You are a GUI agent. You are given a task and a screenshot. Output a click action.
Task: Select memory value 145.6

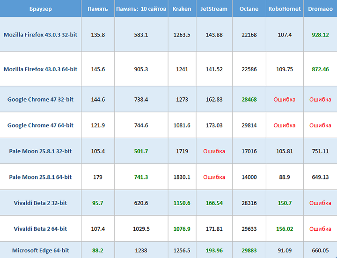coord(98,69)
